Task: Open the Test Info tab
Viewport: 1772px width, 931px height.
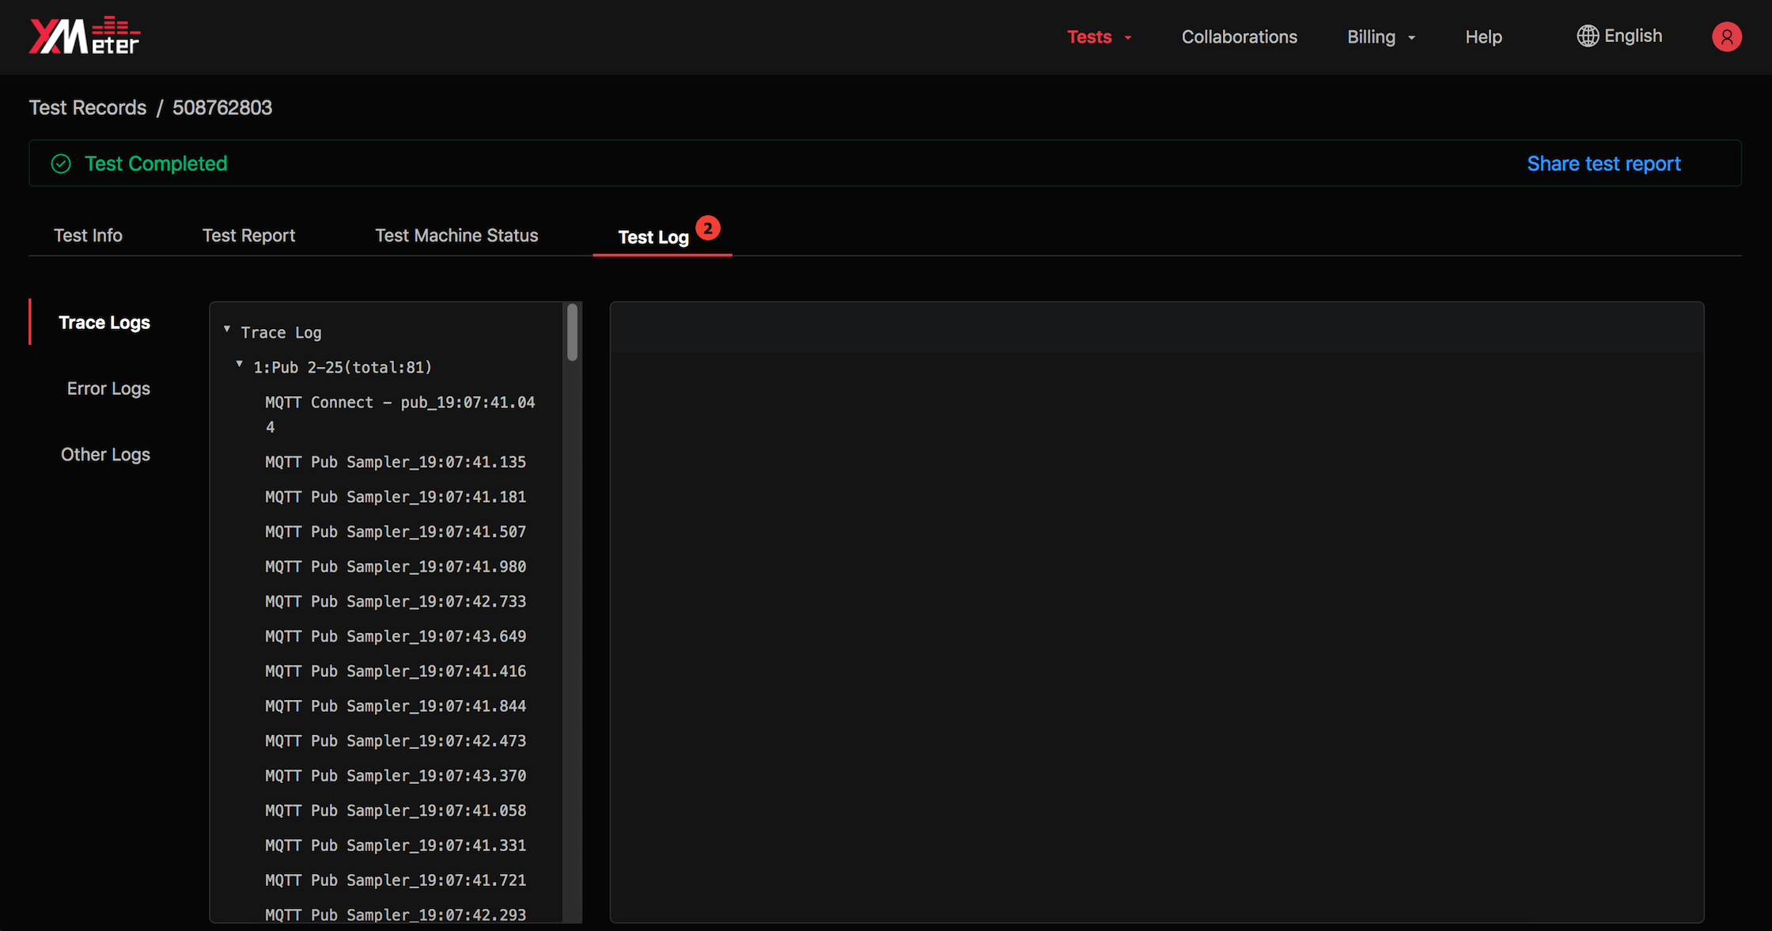Action: [x=88, y=236]
